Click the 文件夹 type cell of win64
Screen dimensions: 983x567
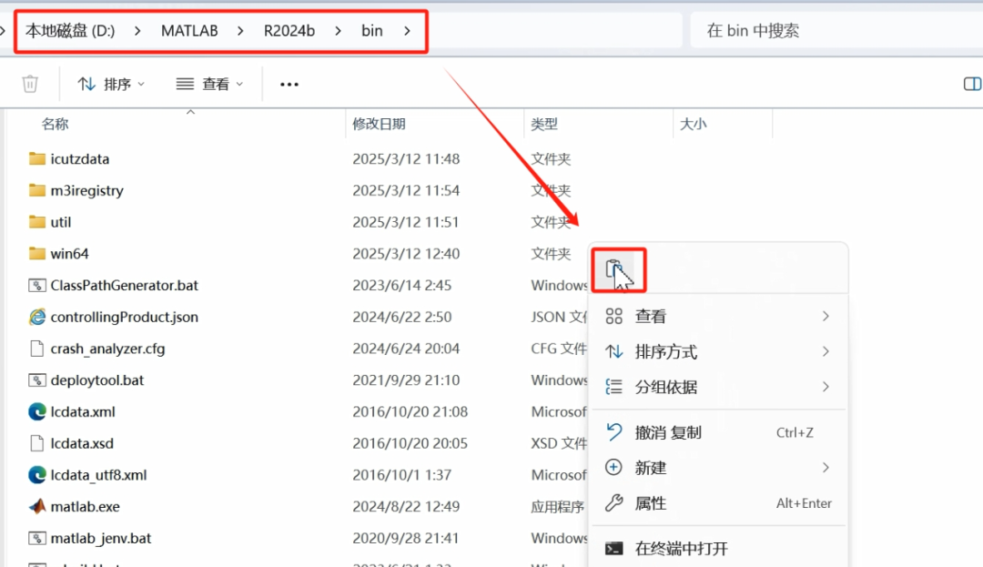[x=551, y=253]
